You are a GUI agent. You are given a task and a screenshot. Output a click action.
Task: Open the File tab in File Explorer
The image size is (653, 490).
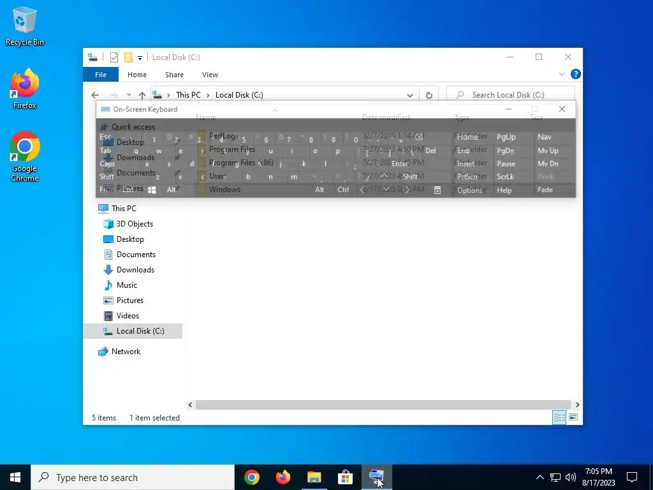(101, 75)
